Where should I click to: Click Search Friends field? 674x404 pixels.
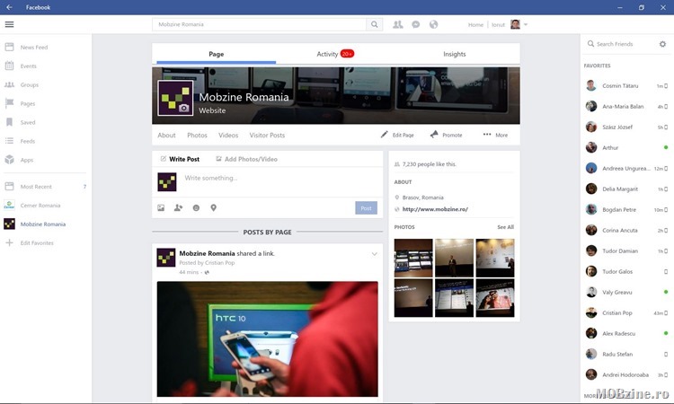[x=615, y=44]
